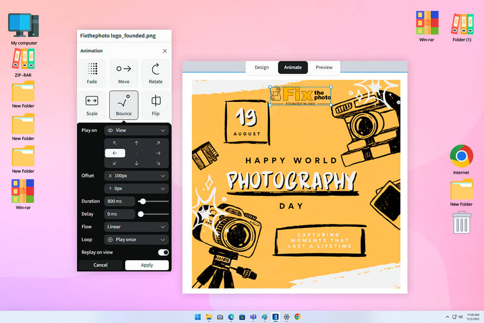Click the Delay slider handle

[x=141, y=214]
